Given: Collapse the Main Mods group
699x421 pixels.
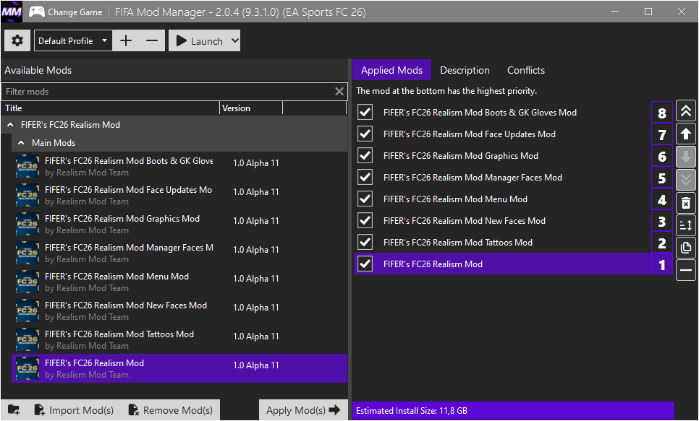Looking at the screenshot, I should (22, 143).
